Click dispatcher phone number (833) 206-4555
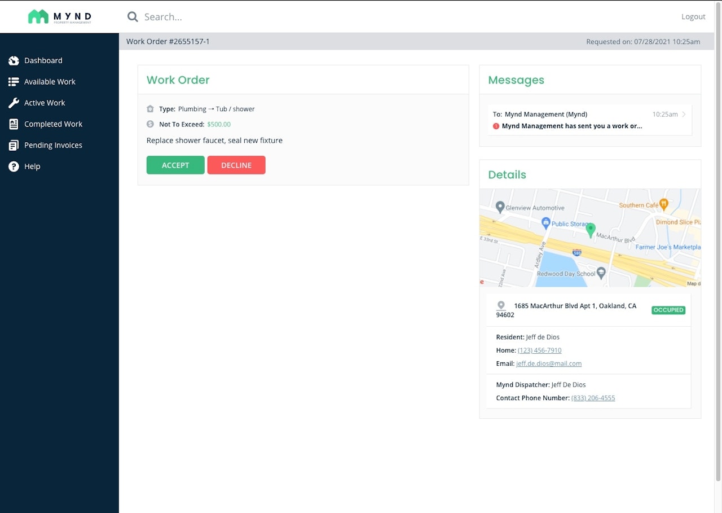 click(593, 398)
